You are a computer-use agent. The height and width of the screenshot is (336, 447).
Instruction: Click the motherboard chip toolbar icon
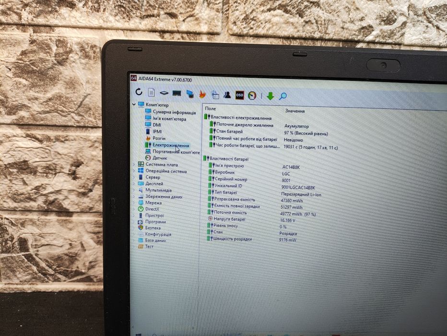(x=164, y=93)
